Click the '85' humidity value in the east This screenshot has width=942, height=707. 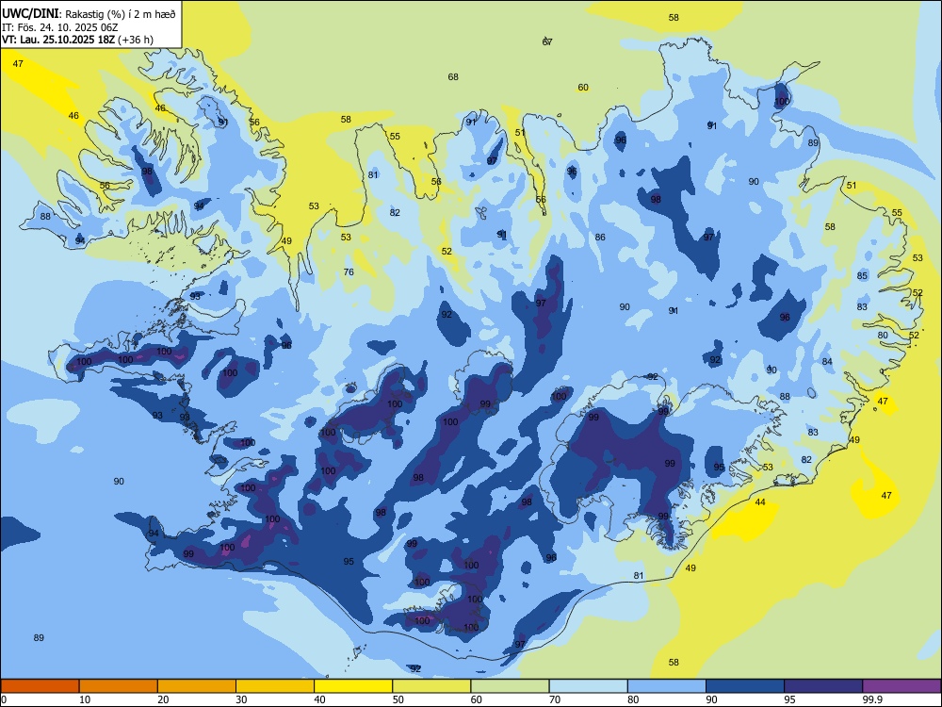click(x=862, y=276)
